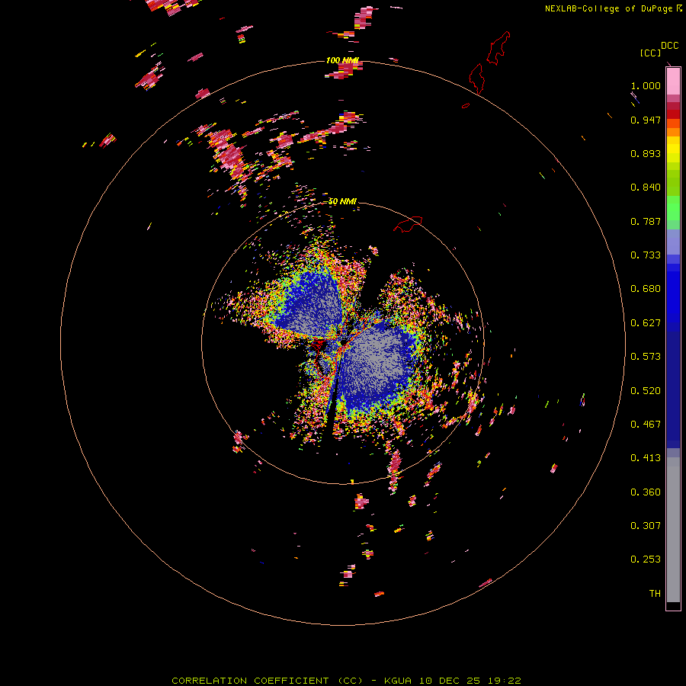
Task: Select the 0.307 scale value
Action: pos(646,526)
